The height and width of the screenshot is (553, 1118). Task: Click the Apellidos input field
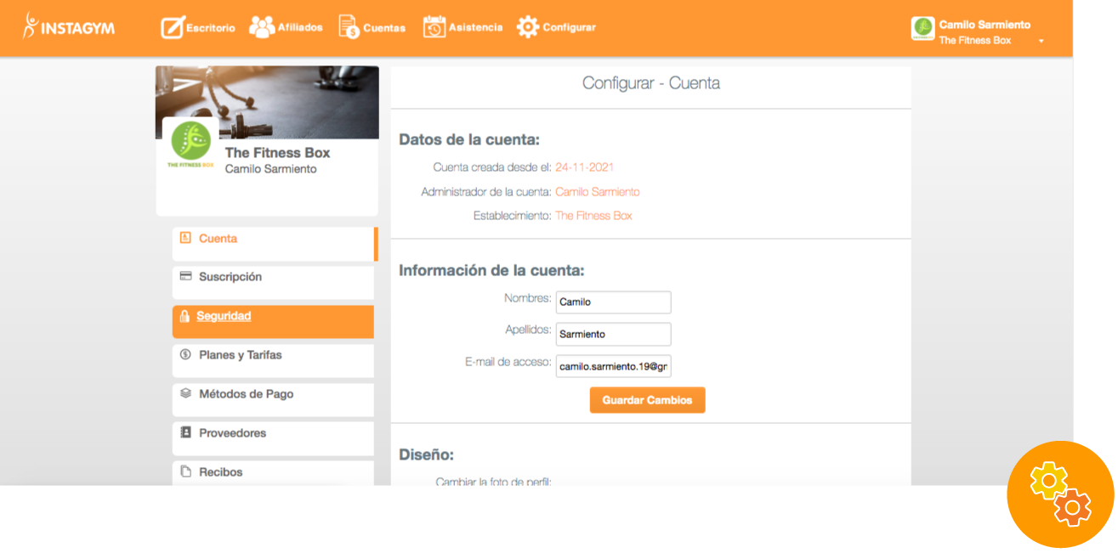[613, 334]
